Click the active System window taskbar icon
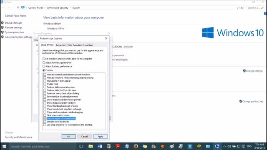267x150 pixels. (x=217, y=146)
